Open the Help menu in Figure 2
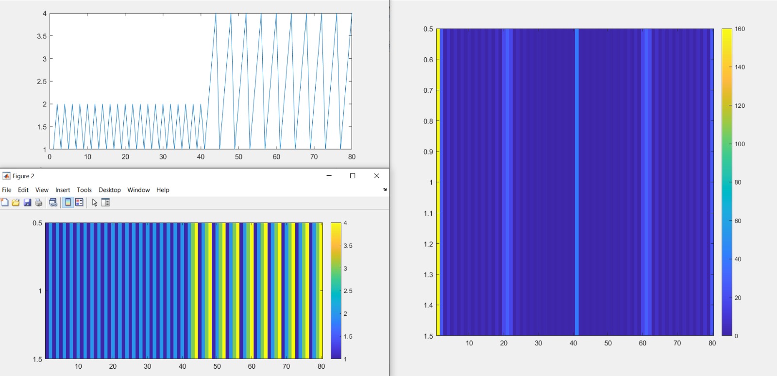The width and height of the screenshot is (777, 376). point(163,190)
